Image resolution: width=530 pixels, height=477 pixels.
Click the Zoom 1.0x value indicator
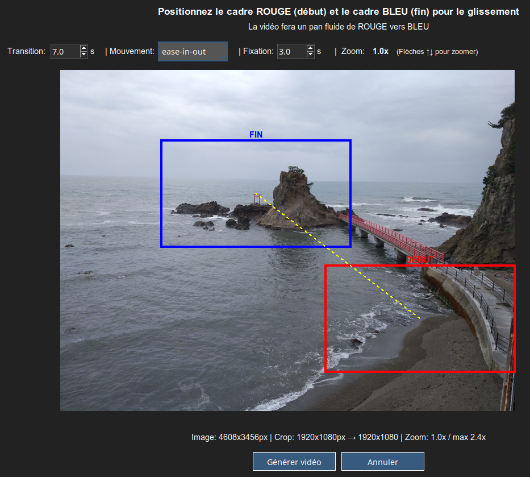click(x=380, y=51)
